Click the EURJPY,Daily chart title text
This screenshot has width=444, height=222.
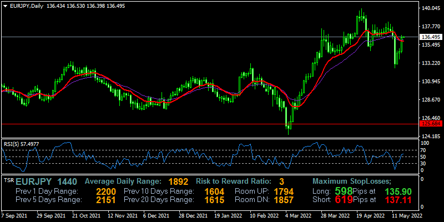(x=26, y=6)
